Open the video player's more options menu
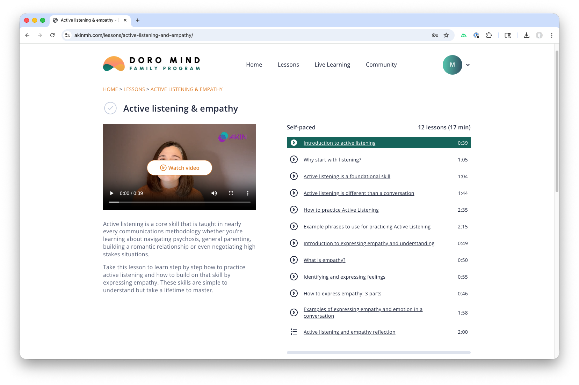 248,193
